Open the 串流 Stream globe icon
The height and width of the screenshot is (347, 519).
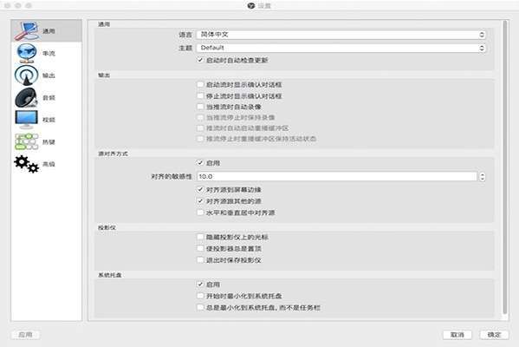pos(27,53)
